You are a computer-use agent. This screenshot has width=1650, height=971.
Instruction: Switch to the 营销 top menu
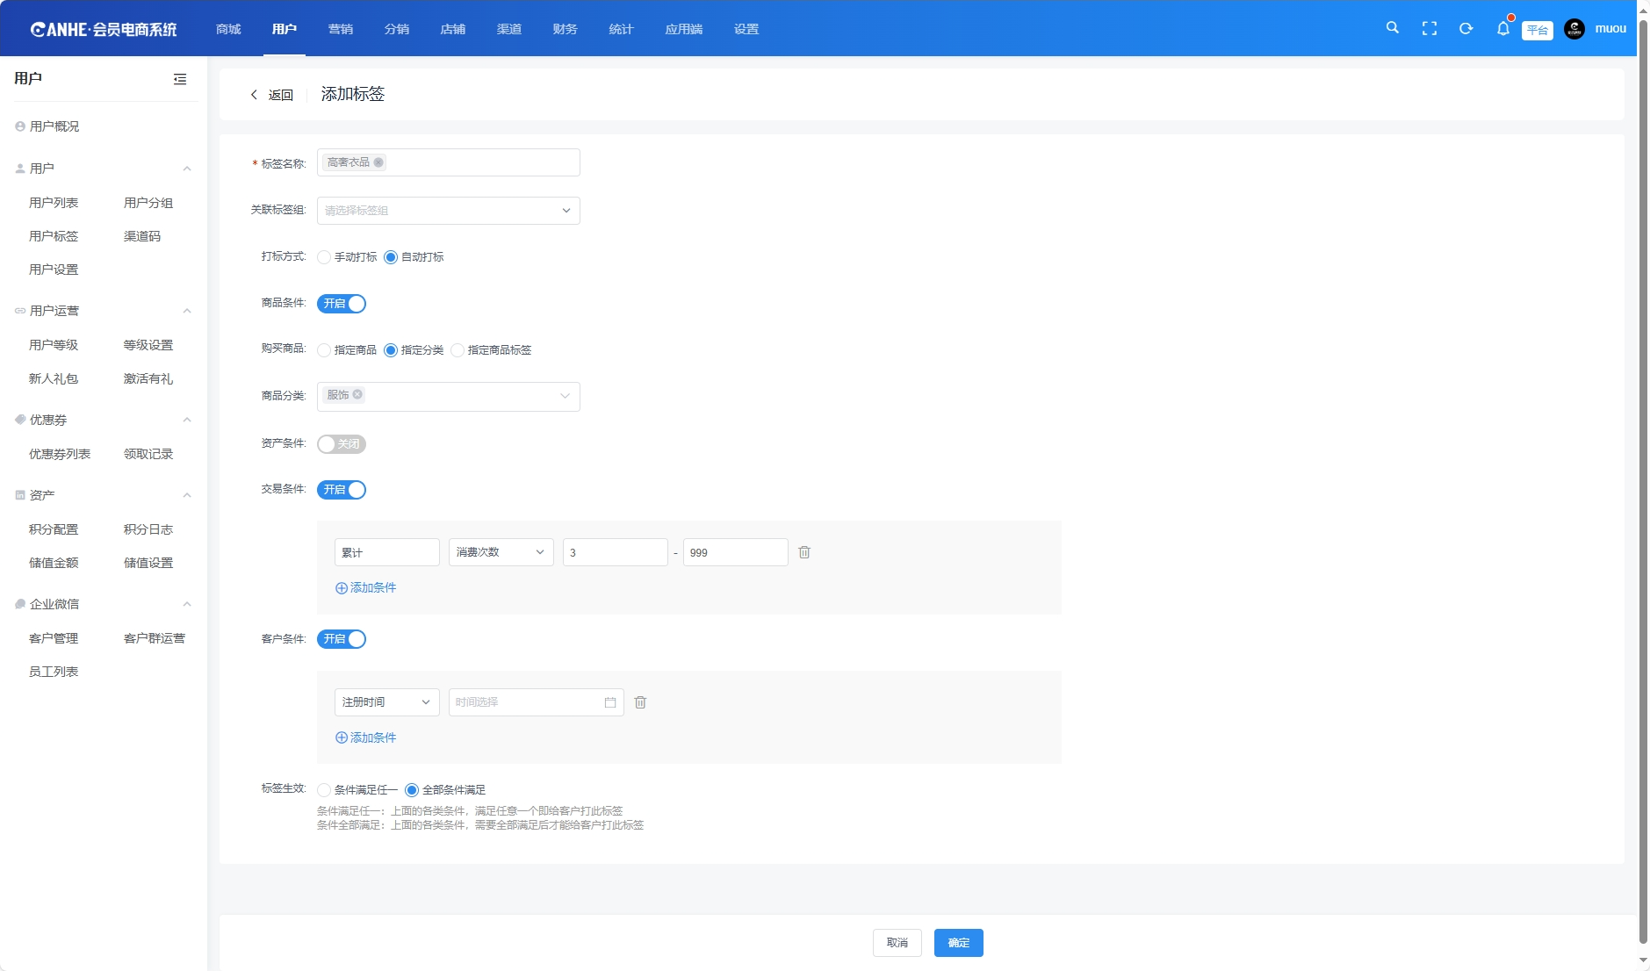(340, 29)
